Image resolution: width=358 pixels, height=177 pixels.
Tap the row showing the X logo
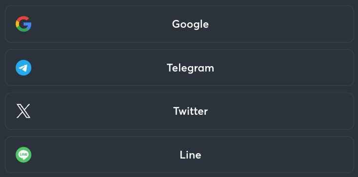pos(179,111)
